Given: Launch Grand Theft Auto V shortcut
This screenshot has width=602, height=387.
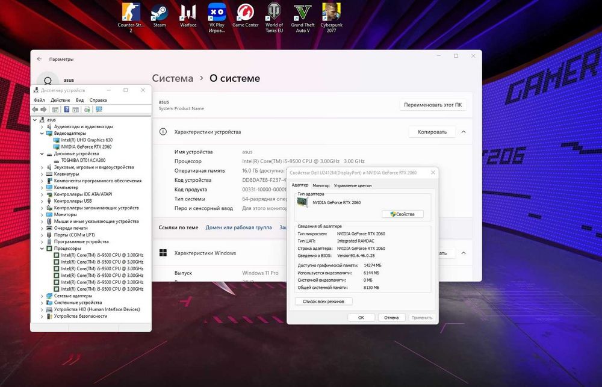Looking at the screenshot, I should pyautogui.click(x=303, y=17).
